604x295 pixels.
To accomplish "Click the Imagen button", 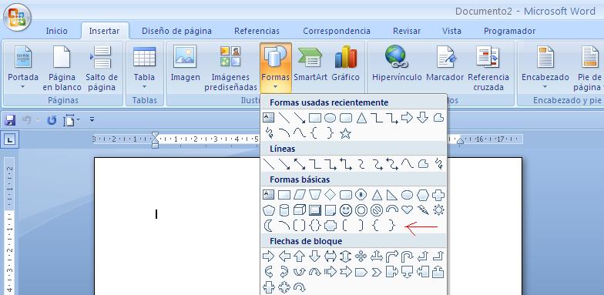I will (x=185, y=63).
